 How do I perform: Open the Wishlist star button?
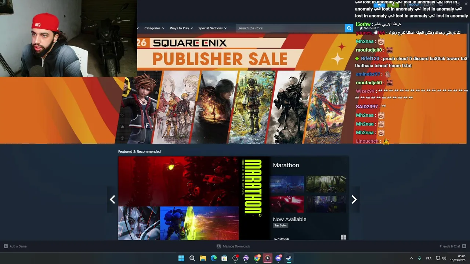[x=369, y=28]
